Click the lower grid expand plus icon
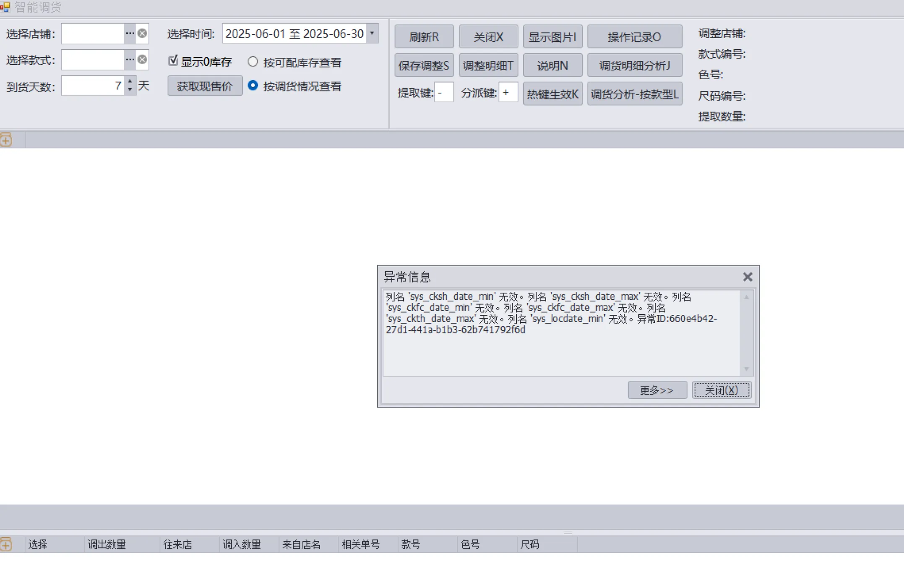904x569 pixels. 6,544
